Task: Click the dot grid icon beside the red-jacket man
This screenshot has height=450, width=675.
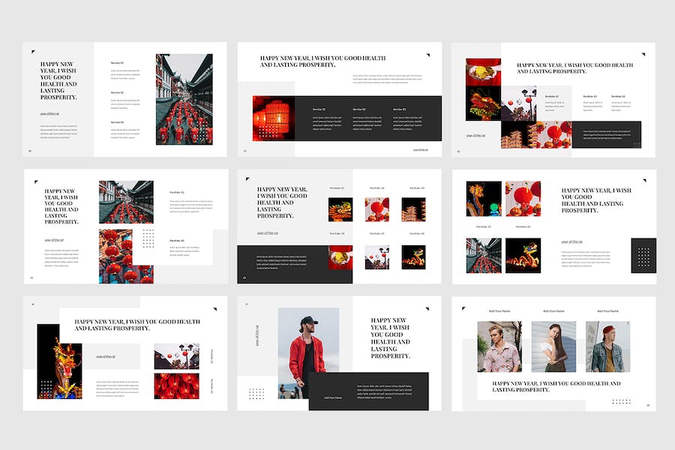Action: click(256, 393)
